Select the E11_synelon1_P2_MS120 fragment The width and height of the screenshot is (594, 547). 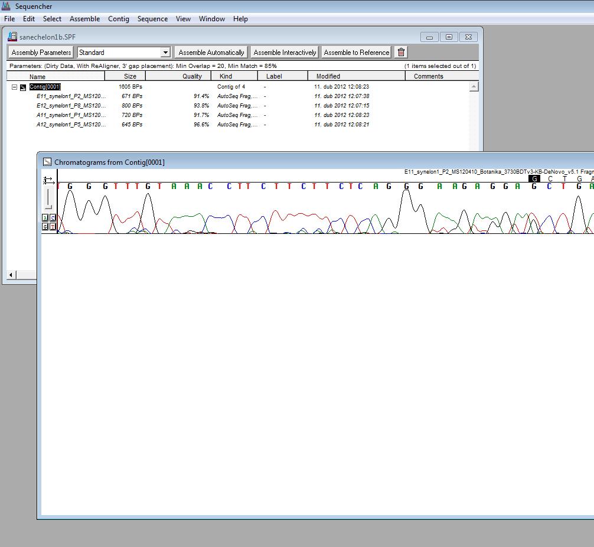click(71, 96)
